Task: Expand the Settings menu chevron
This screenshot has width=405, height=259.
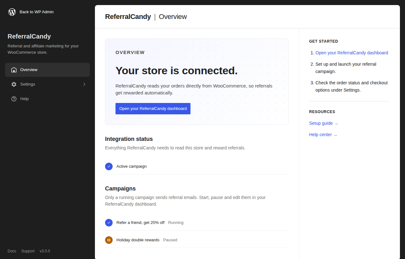Action: [84, 84]
